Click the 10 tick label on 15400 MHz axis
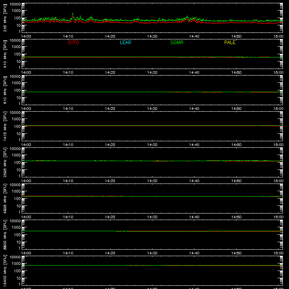Image resolution: width=289 pixels, height=289 pixels. (18, 278)
